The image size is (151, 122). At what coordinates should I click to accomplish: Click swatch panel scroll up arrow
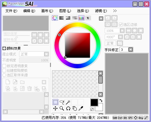click(100, 73)
